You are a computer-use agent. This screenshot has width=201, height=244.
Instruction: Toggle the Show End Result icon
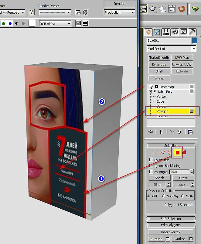point(161,132)
